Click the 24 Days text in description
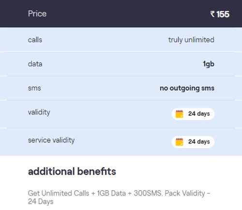242x210 pixels. pyautogui.click(x=41, y=202)
